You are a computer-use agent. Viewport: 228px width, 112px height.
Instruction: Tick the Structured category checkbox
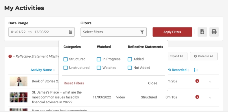[x=66, y=59]
